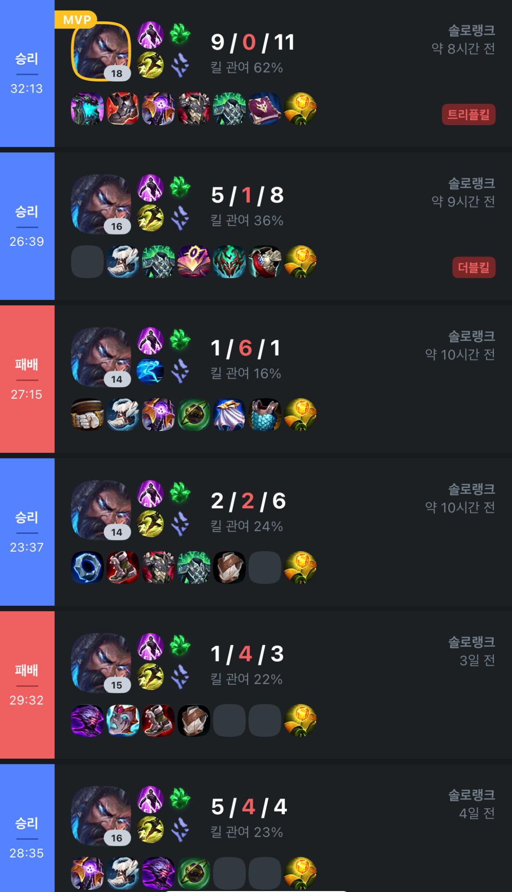Tap the empty first item slot in the 5/1/8 match
Image resolution: width=512 pixels, height=892 pixels.
88,262
